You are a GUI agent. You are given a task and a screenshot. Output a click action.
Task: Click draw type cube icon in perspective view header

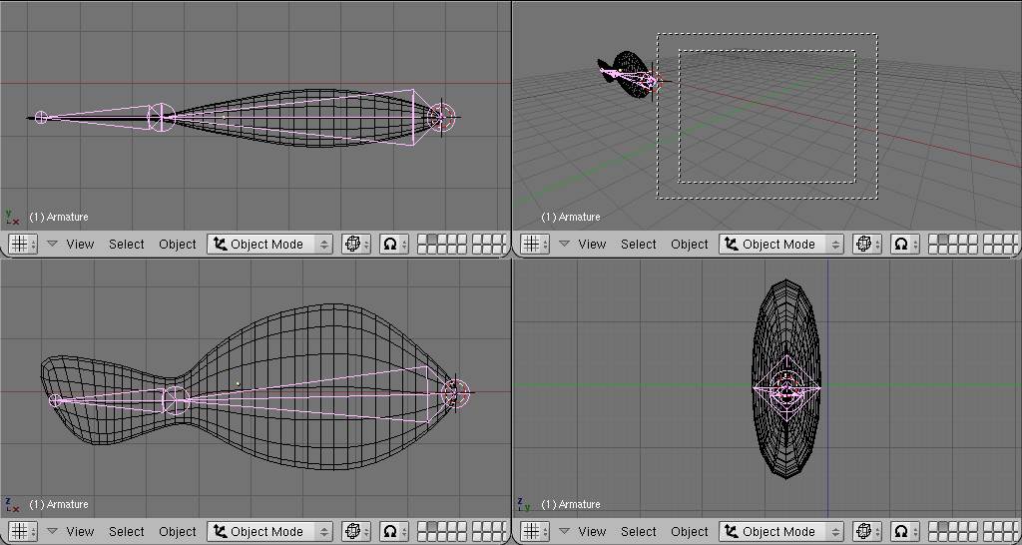(x=867, y=244)
